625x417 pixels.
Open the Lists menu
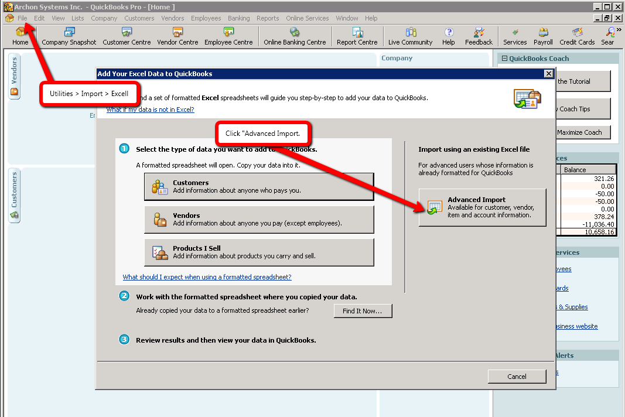pos(78,18)
